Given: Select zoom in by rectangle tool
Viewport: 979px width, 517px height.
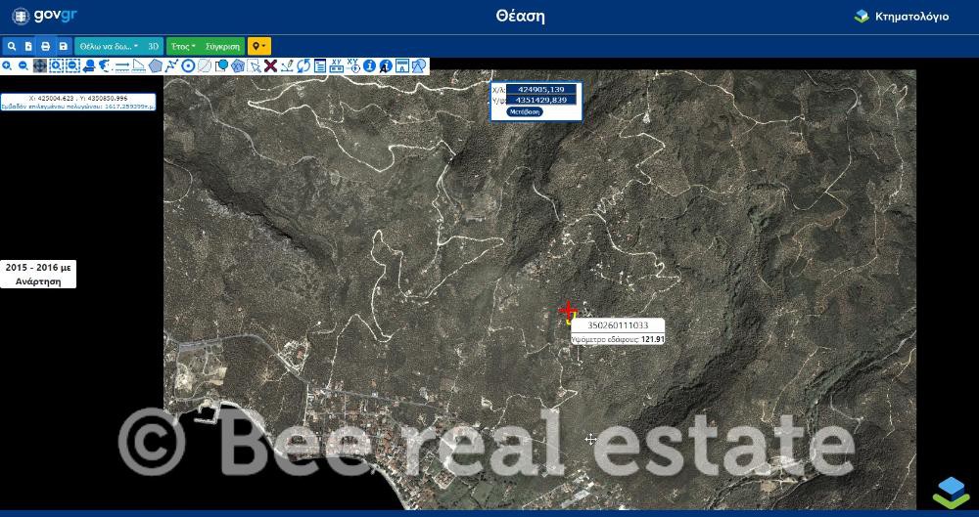Looking at the screenshot, I should 56,66.
